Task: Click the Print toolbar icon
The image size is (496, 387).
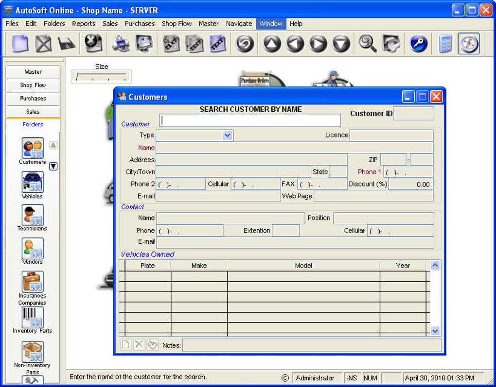Action: pos(121,44)
